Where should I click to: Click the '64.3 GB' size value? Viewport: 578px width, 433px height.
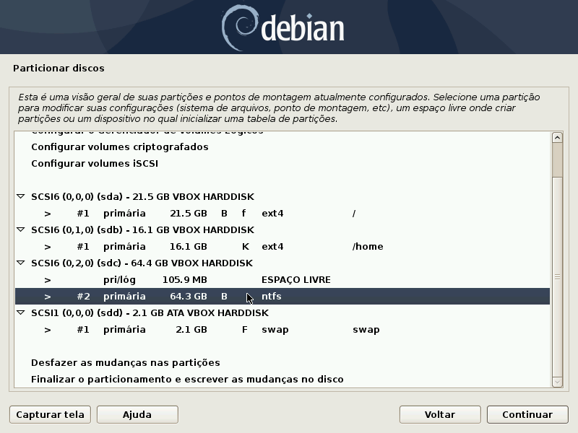[x=189, y=297]
